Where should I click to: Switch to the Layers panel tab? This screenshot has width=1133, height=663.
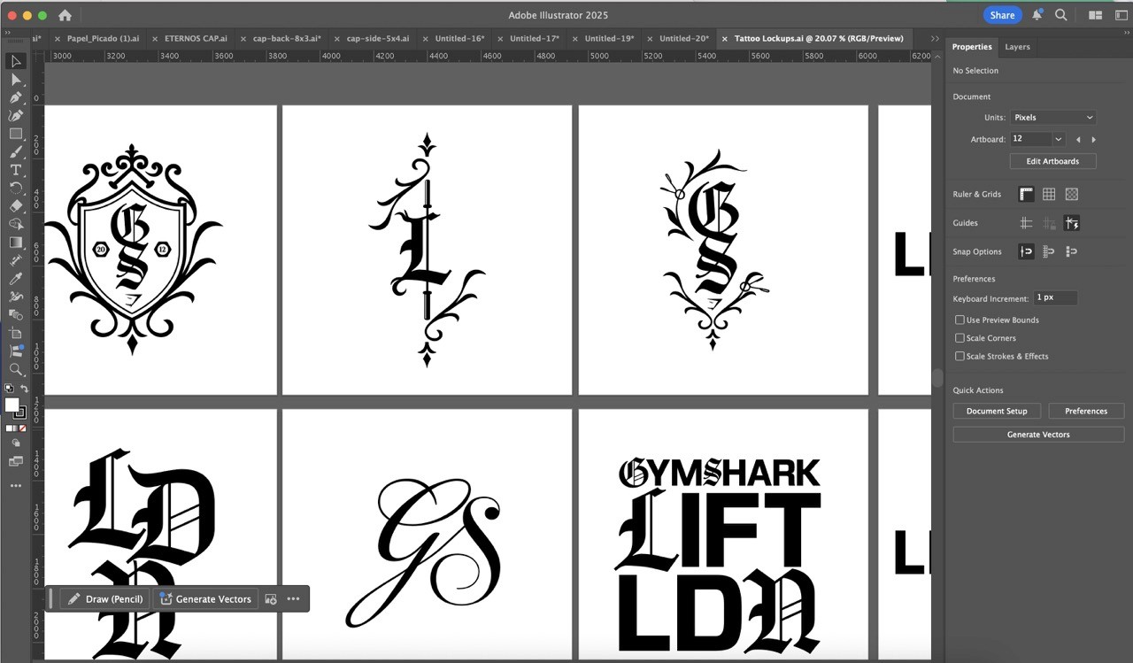[x=1017, y=47]
